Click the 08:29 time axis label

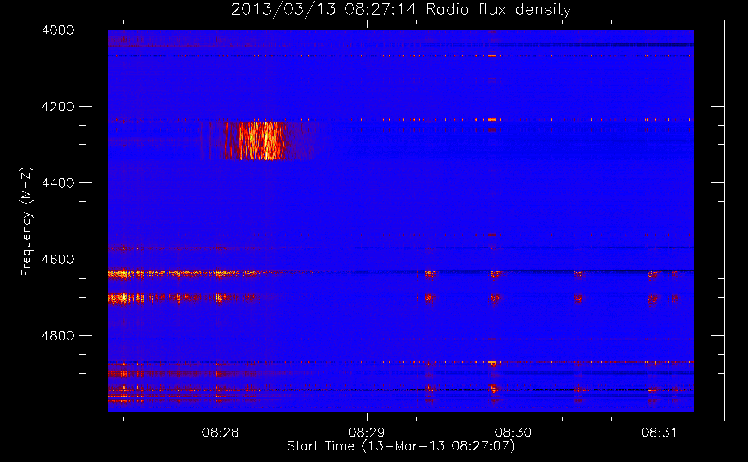[367, 433]
